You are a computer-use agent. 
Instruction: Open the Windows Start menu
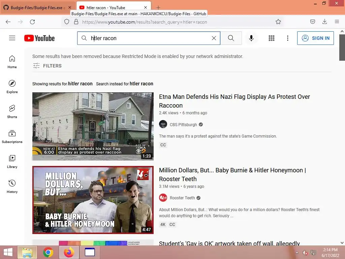(x=8, y=252)
